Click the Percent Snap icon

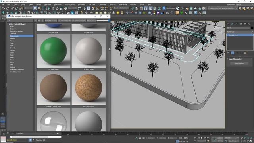click(x=102, y=8)
